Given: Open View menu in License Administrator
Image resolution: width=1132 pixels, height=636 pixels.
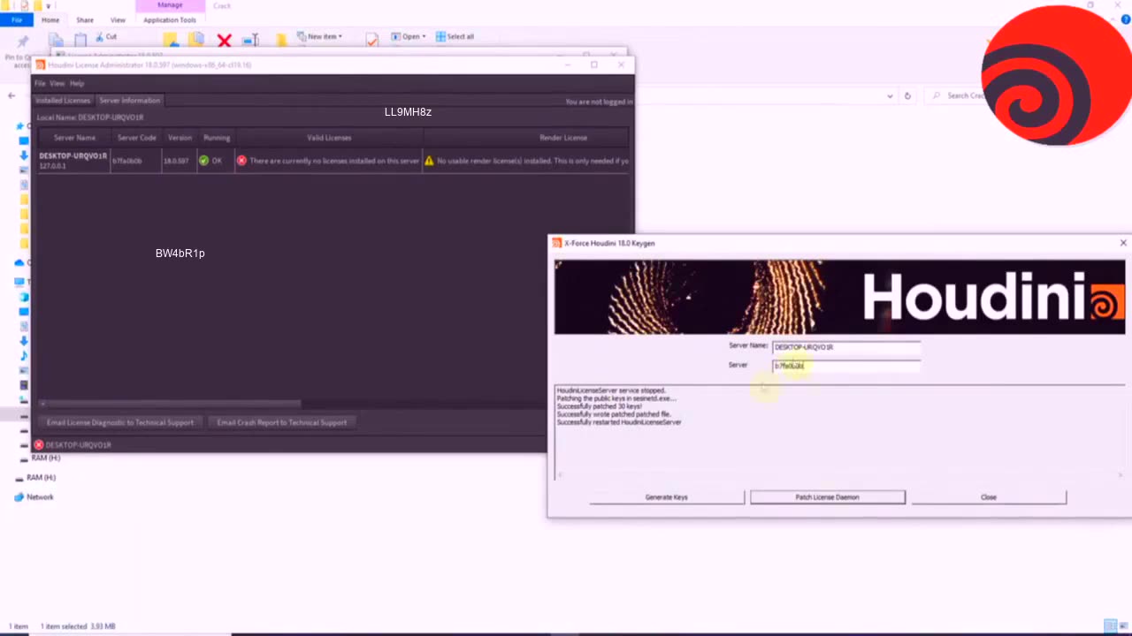Looking at the screenshot, I should tap(57, 83).
